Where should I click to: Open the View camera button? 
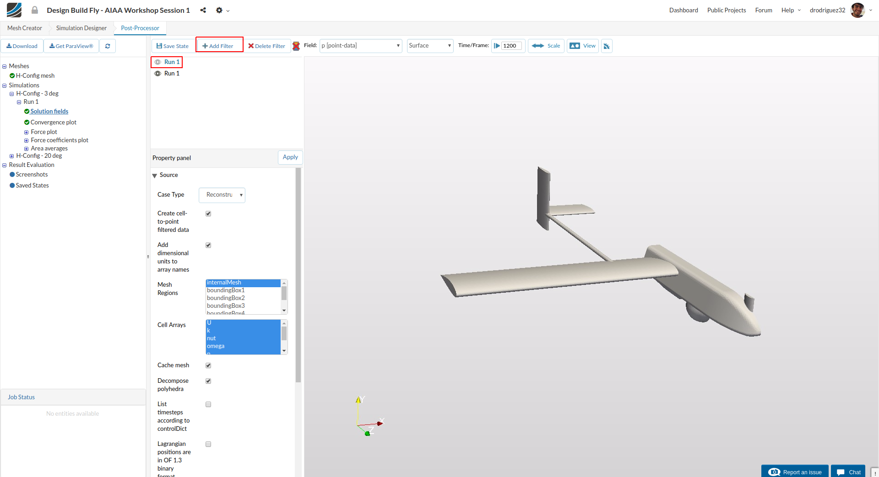[x=582, y=46]
